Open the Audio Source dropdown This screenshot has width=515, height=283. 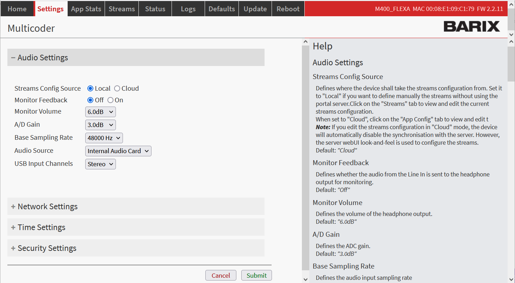pos(118,151)
